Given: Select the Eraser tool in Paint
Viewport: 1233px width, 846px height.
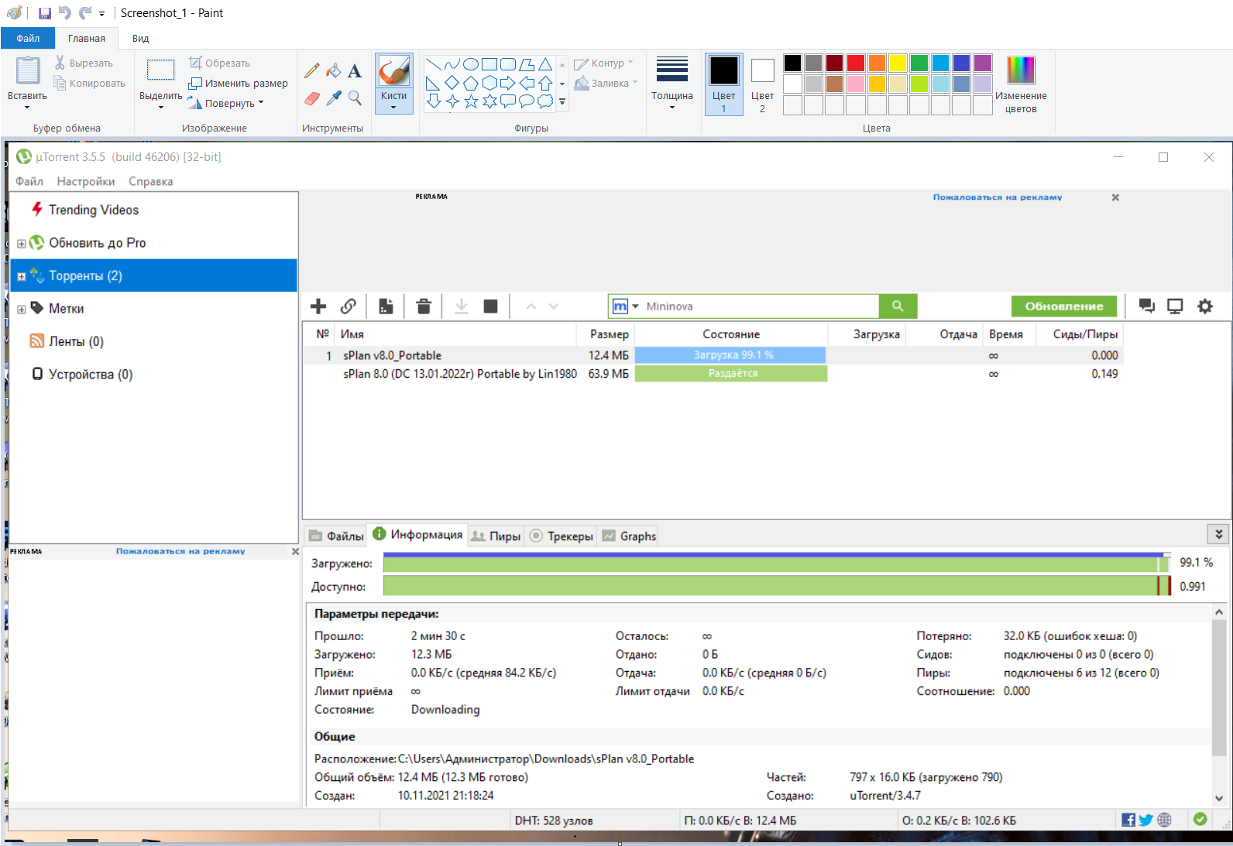Looking at the screenshot, I should point(312,98).
